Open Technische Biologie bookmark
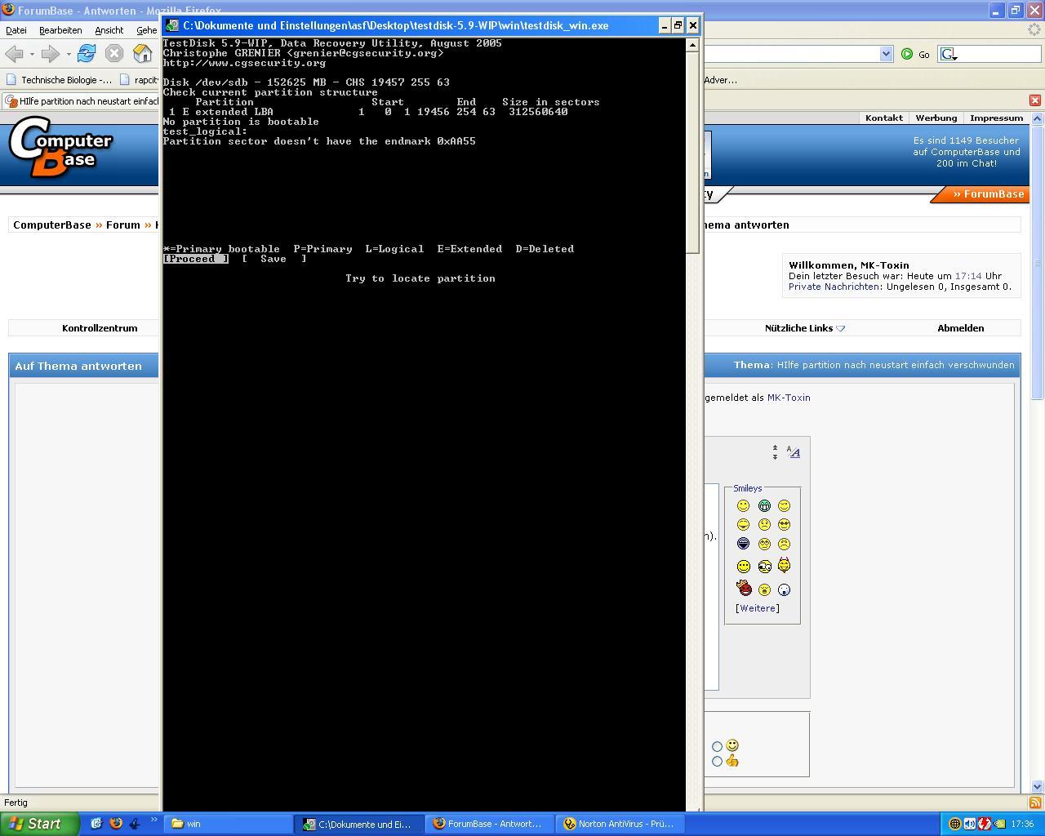This screenshot has width=1045, height=836. pyautogui.click(x=59, y=80)
